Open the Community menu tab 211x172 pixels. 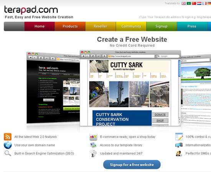coord(131,26)
